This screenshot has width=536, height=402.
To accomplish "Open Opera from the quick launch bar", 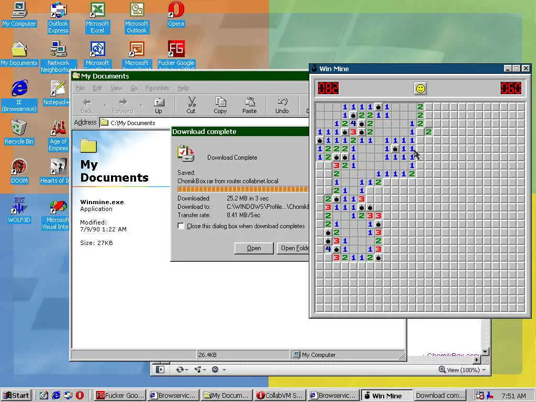I will click(x=80, y=395).
